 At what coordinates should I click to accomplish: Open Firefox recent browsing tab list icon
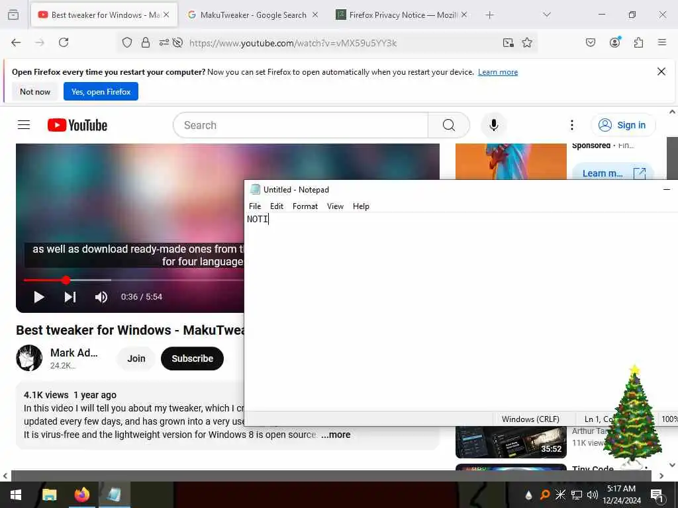pos(13,15)
